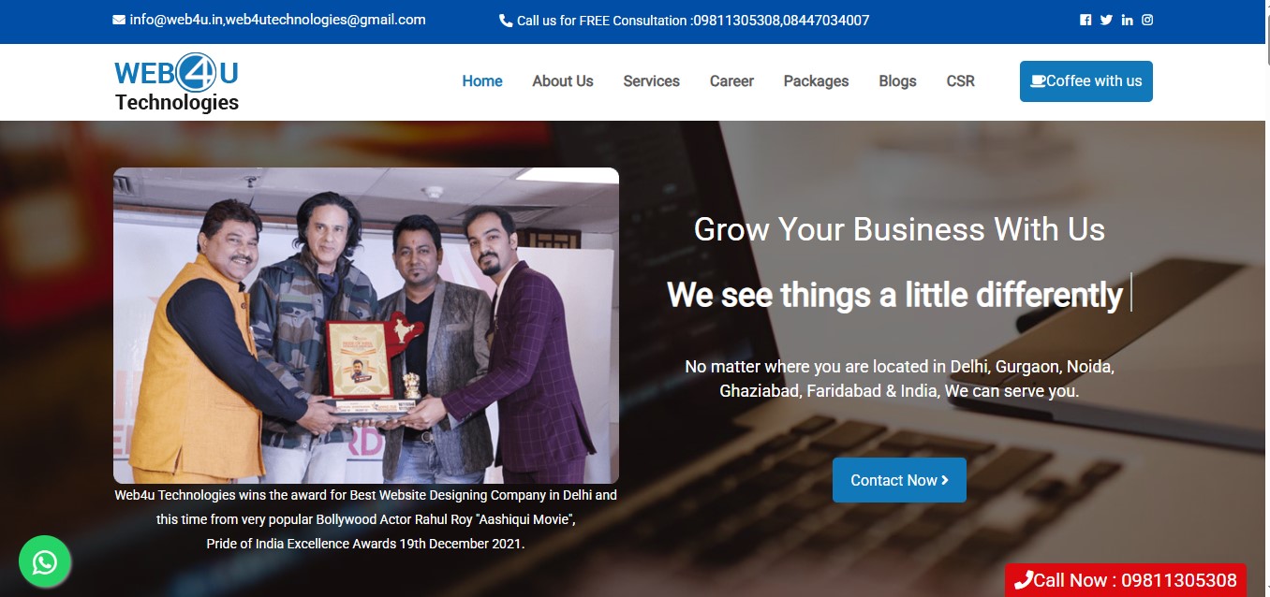Click the Web4U Technologies logo
Viewport: 1270px width, 597px height.
point(177,85)
